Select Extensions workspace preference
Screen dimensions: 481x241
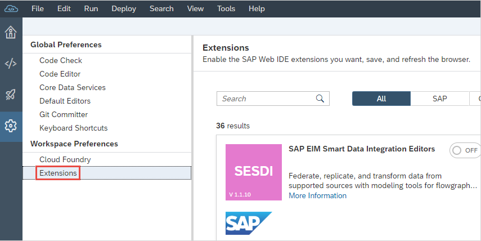pyautogui.click(x=107, y=173)
